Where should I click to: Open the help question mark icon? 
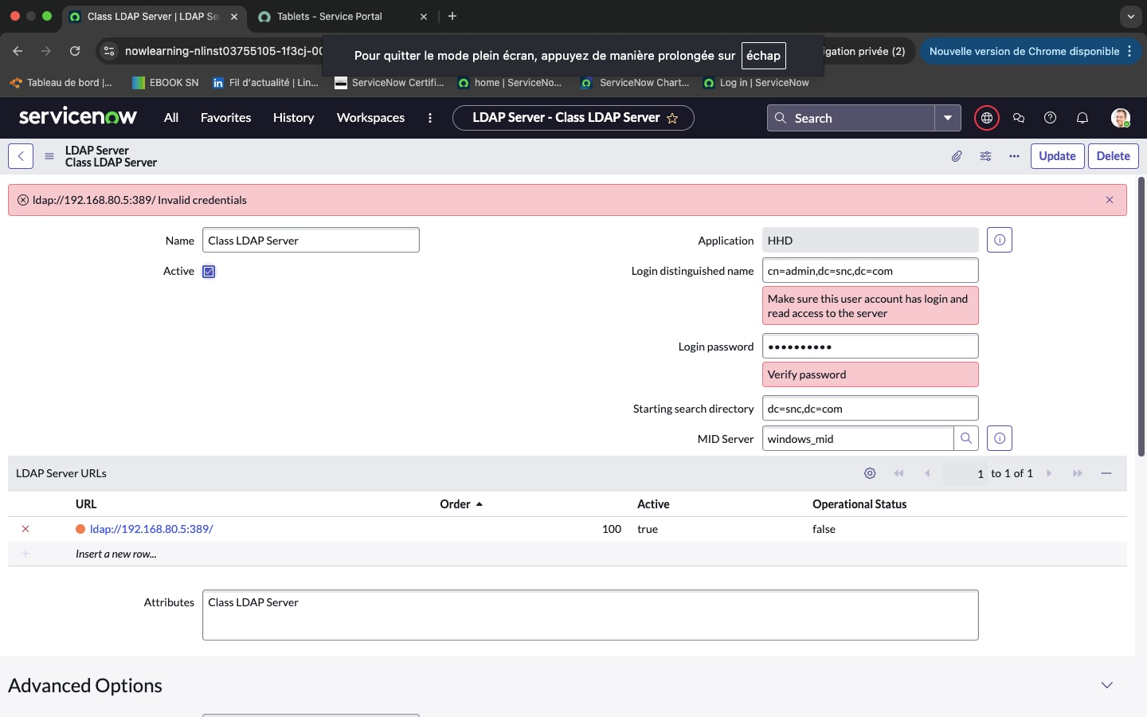(1050, 118)
